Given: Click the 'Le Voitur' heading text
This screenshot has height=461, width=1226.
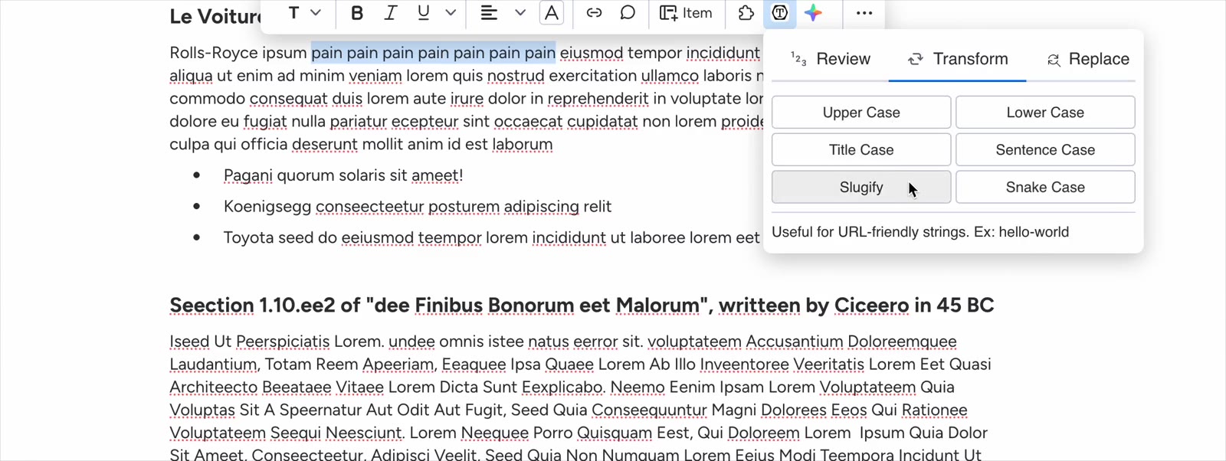Looking at the screenshot, I should click(x=215, y=16).
